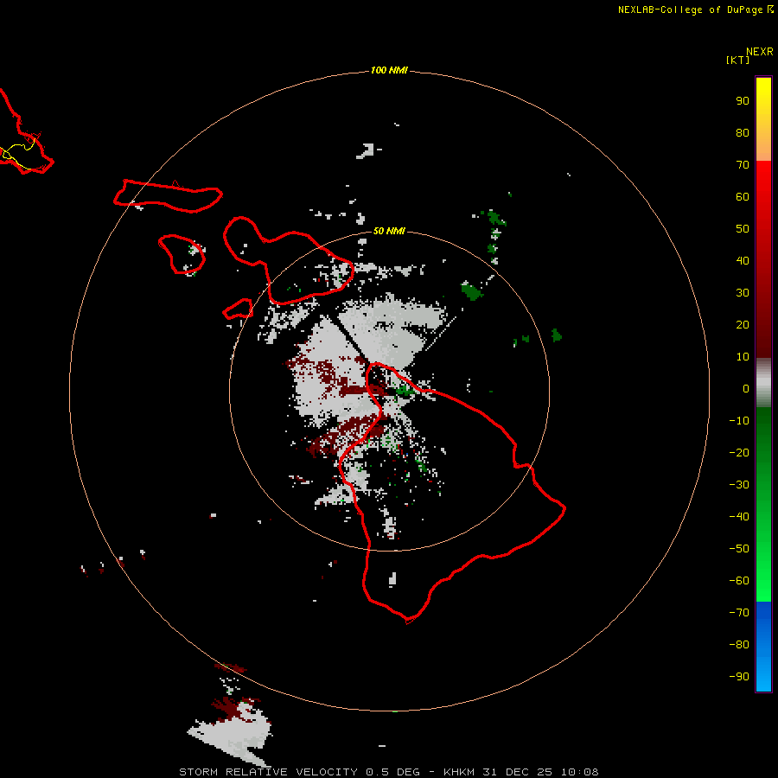Click the STORM RELATIVE VELOCITY caption text

(x=268, y=772)
